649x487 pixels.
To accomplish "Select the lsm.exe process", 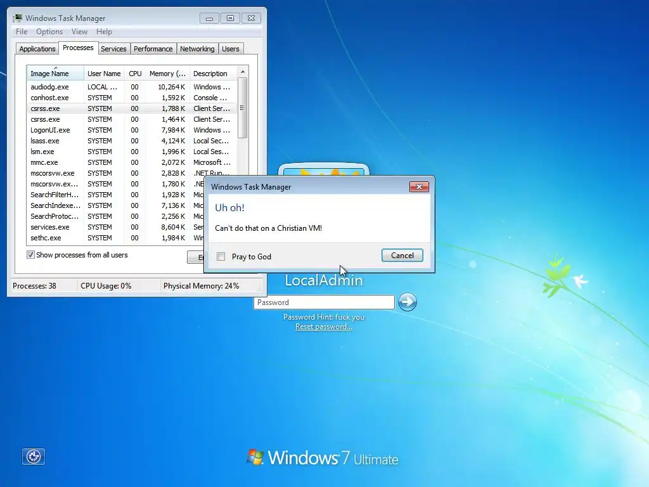I will pos(132,152).
